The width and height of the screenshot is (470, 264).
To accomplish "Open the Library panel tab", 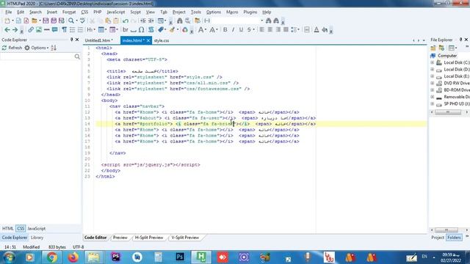I will (37, 238).
